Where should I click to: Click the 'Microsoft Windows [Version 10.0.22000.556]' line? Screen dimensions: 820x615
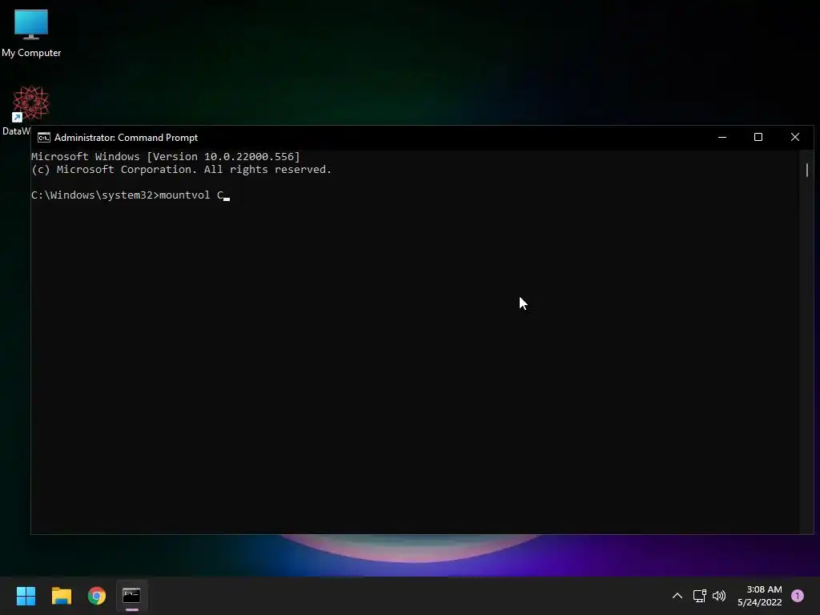point(165,156)
